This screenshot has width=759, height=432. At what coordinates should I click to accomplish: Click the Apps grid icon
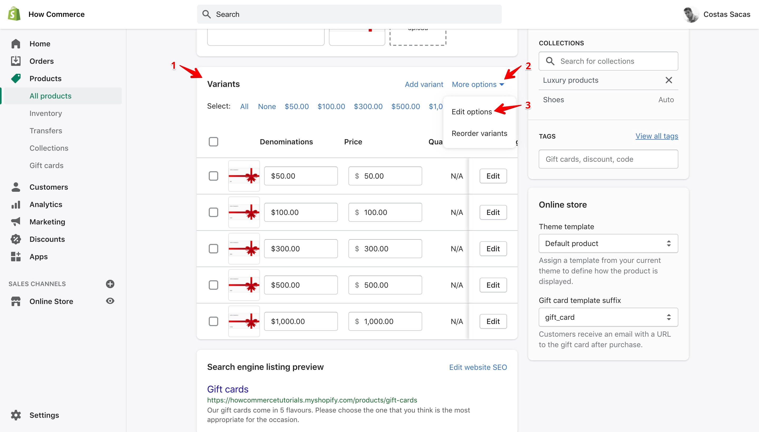16,256
